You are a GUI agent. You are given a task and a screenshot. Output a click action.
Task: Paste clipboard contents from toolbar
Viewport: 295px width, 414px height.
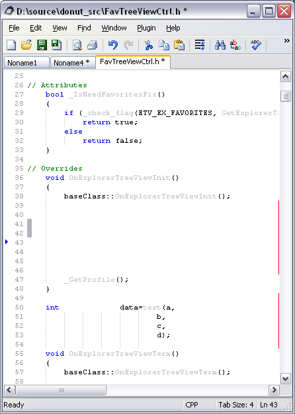point(179,45)
